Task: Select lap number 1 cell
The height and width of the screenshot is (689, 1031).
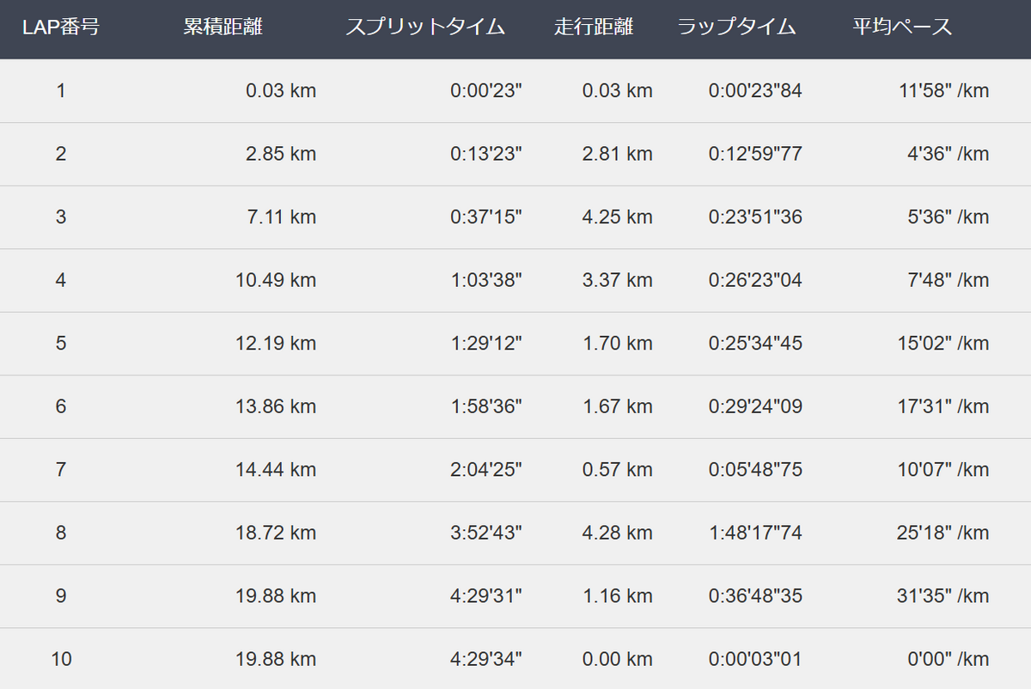Action: pos(60,90)
